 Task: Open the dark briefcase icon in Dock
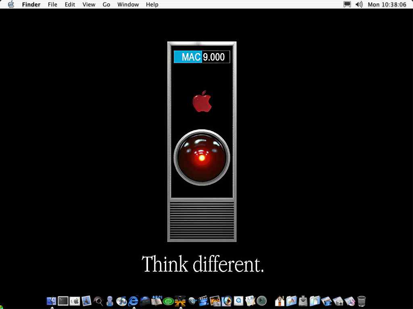pyautogui.click(x=145, y=301)
